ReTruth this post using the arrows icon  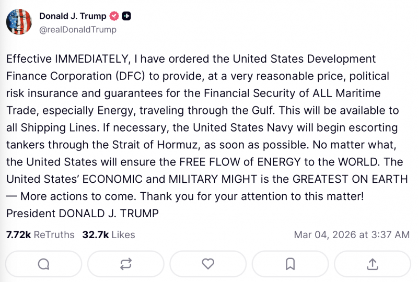pyautogui.click(x=126, y=264)
